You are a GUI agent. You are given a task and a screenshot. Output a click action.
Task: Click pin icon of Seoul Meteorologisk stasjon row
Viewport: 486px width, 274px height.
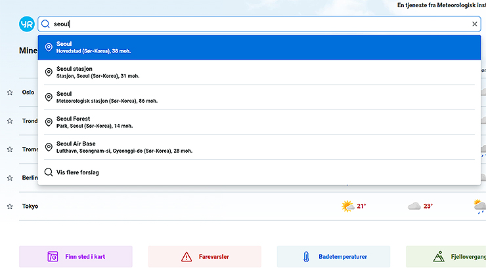49,97
